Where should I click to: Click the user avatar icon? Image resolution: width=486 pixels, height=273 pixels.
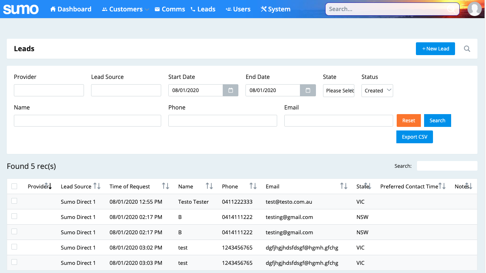click(475, 9)
